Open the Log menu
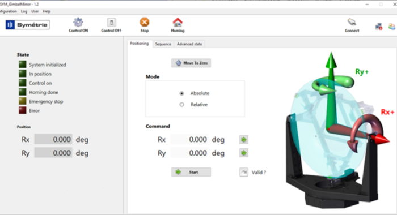The width and height of the screenshot is (397, 215). click(24, 11)
